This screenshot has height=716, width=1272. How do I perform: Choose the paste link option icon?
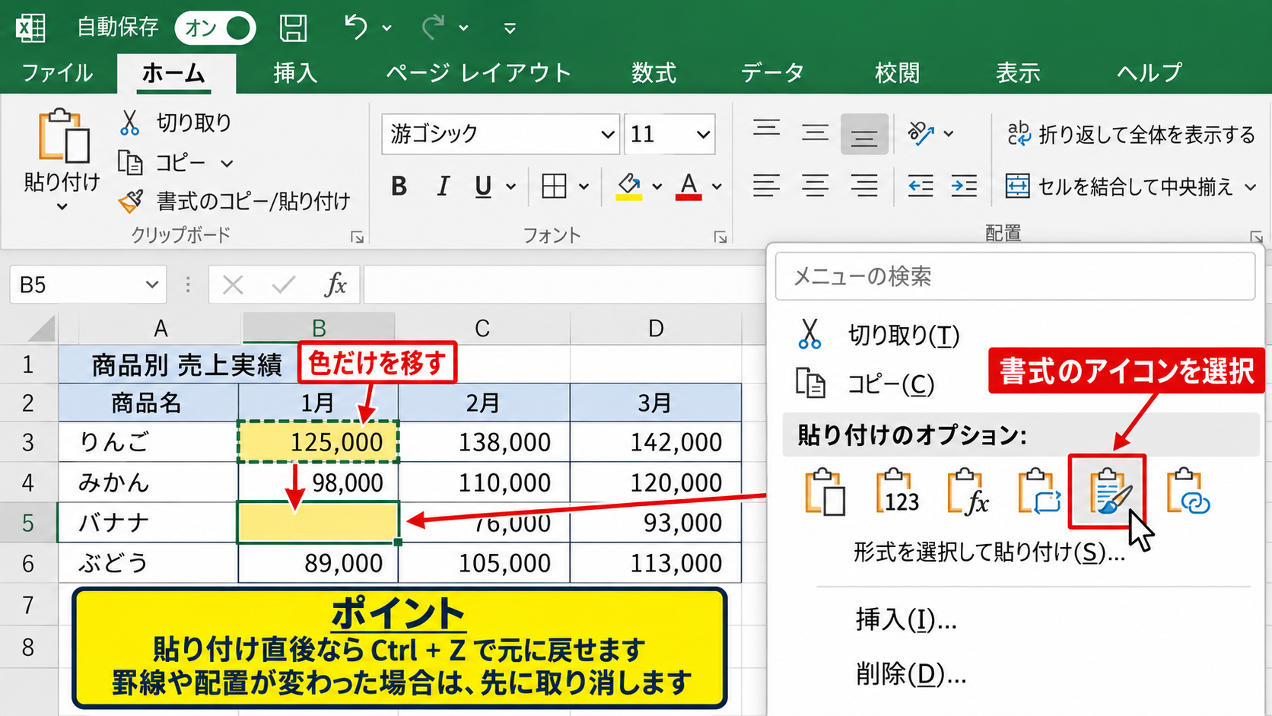(x=1188, y=492)
